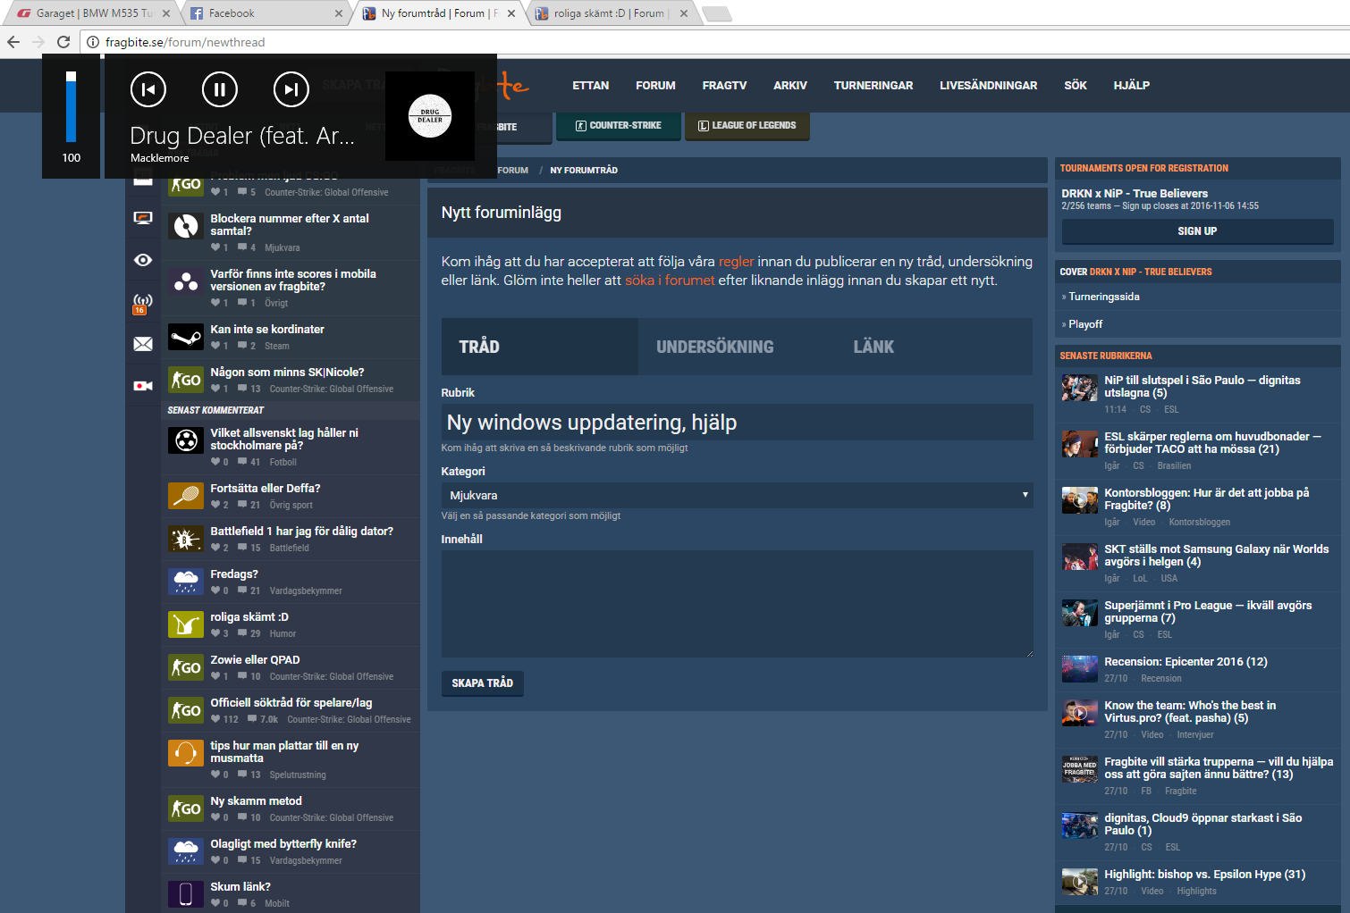The image size is (1350, 913).
Task: Skip to the previous track in media overlay
Action: coord(148,89)
